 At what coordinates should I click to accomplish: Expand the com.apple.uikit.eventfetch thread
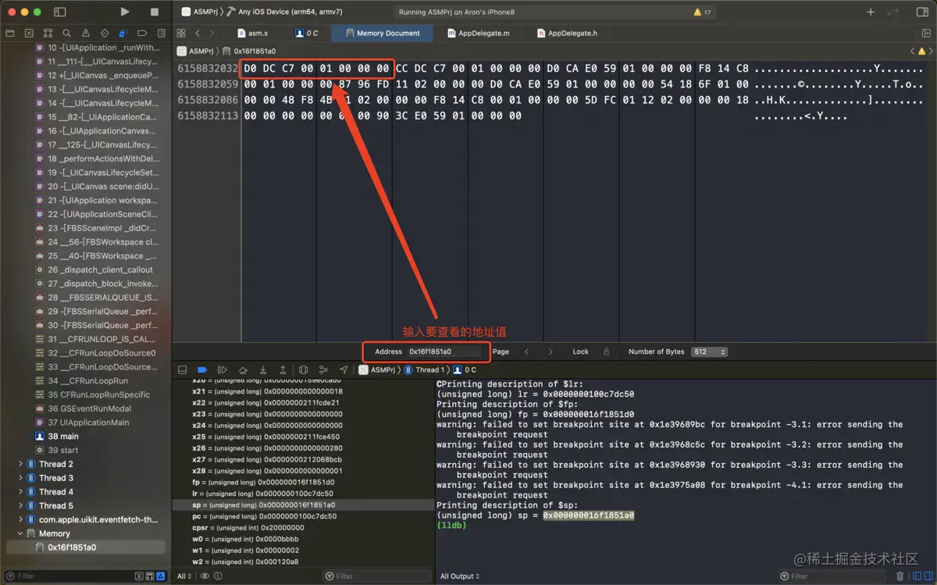21,519
